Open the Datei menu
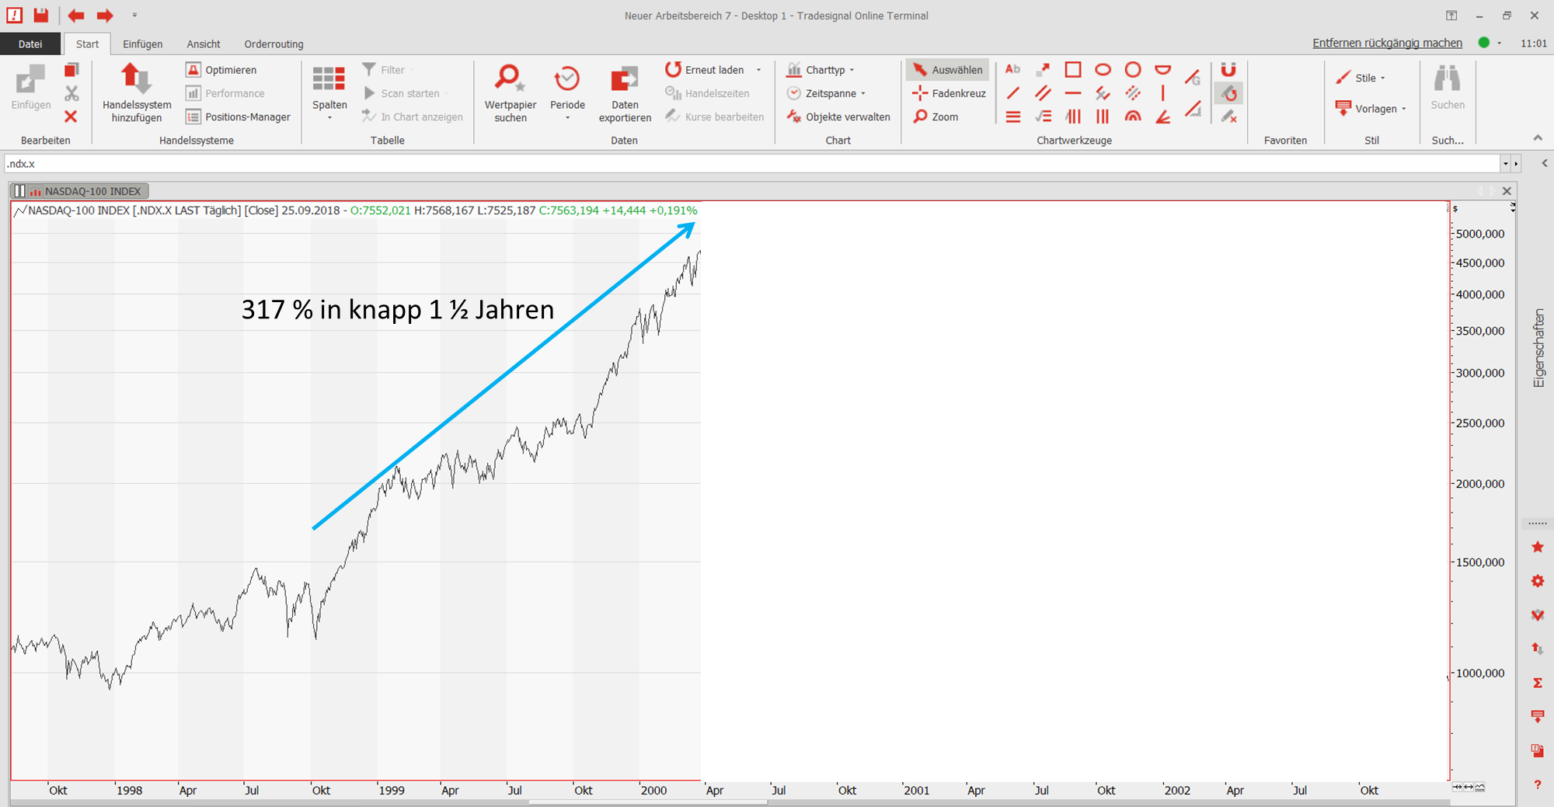This screenshot has height=807, width=1554. tap(30, 44)
